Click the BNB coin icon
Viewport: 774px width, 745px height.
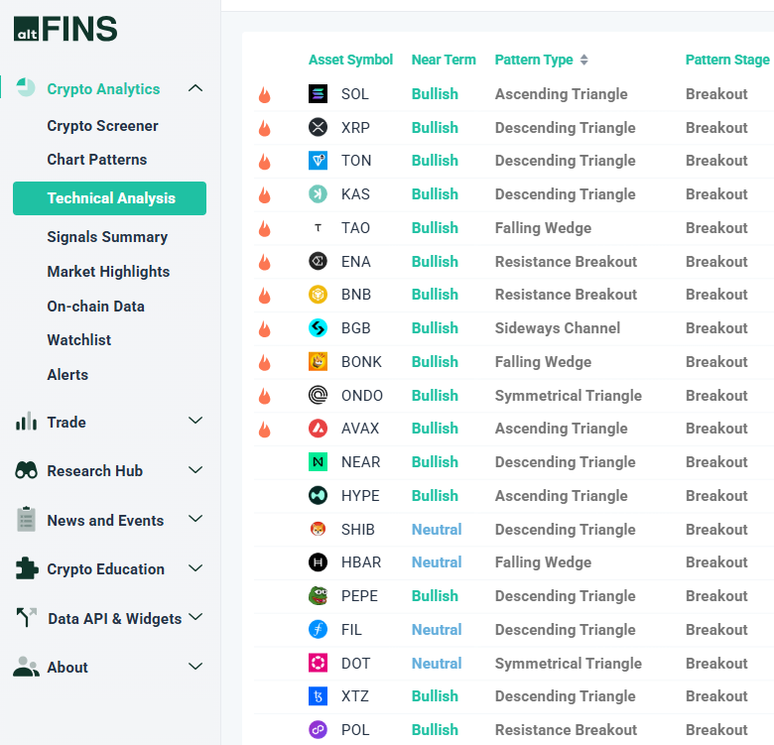tap(318, 295)
